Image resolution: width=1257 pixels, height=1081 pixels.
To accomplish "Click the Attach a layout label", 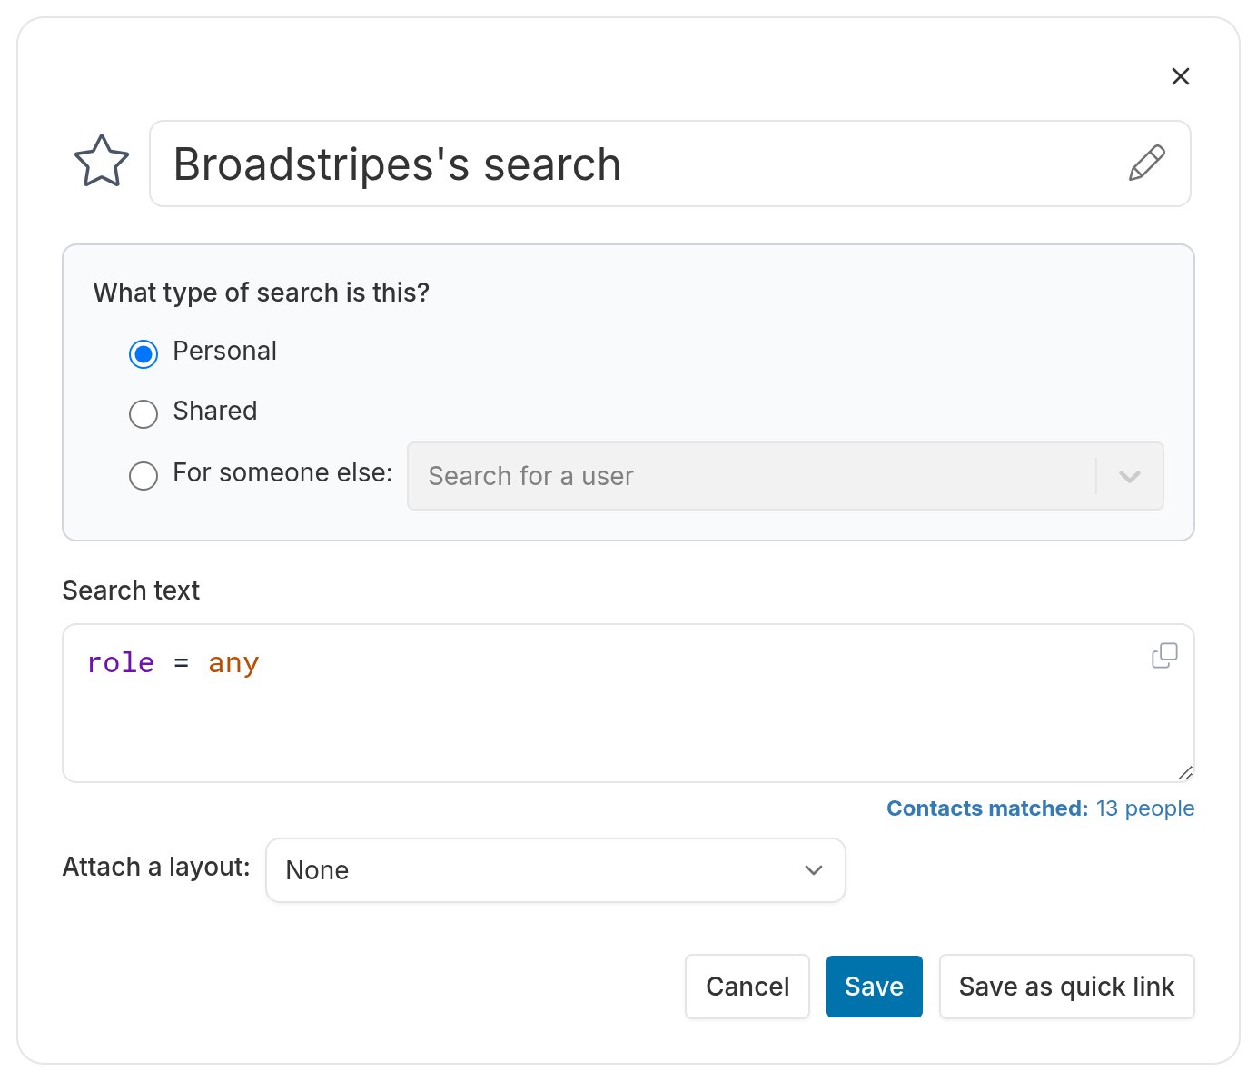I will point(156,868).
